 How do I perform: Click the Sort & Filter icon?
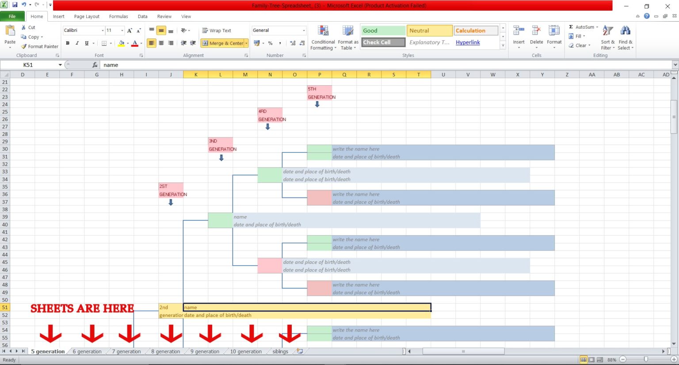click(x=608, y=31)
